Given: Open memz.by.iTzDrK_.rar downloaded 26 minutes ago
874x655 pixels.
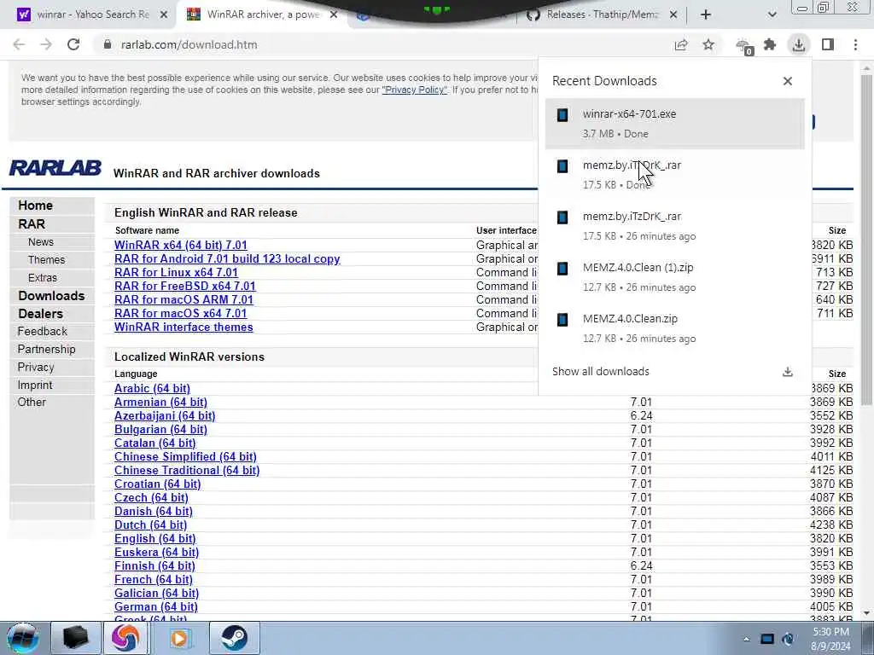Looking at the screenshot, I should [x=674, y=225].
